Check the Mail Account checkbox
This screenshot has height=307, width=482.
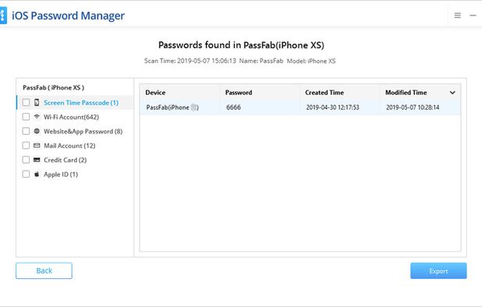coord(27,146)
